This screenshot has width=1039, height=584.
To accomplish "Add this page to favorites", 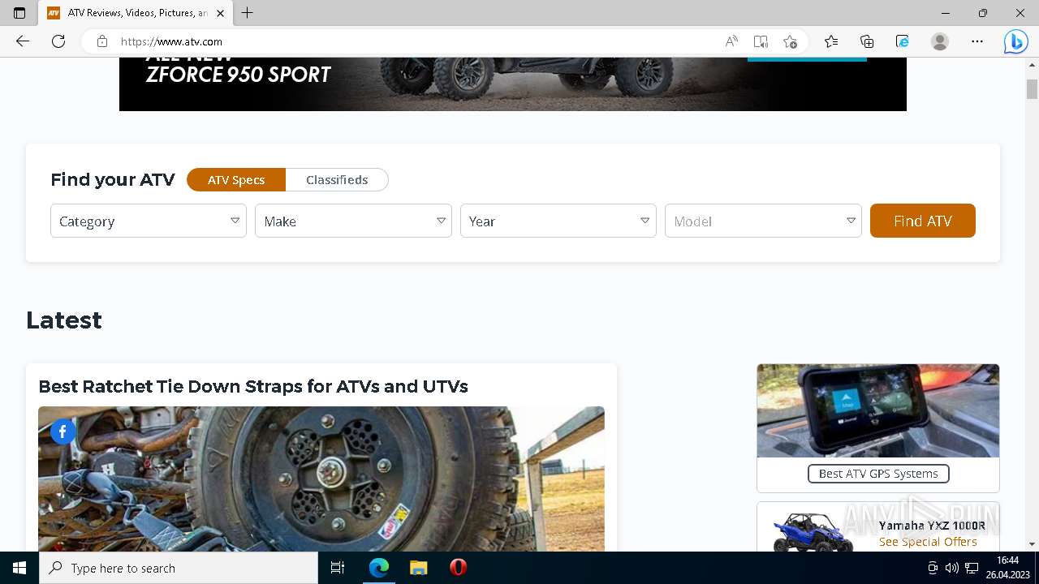I will coord(790,41).
